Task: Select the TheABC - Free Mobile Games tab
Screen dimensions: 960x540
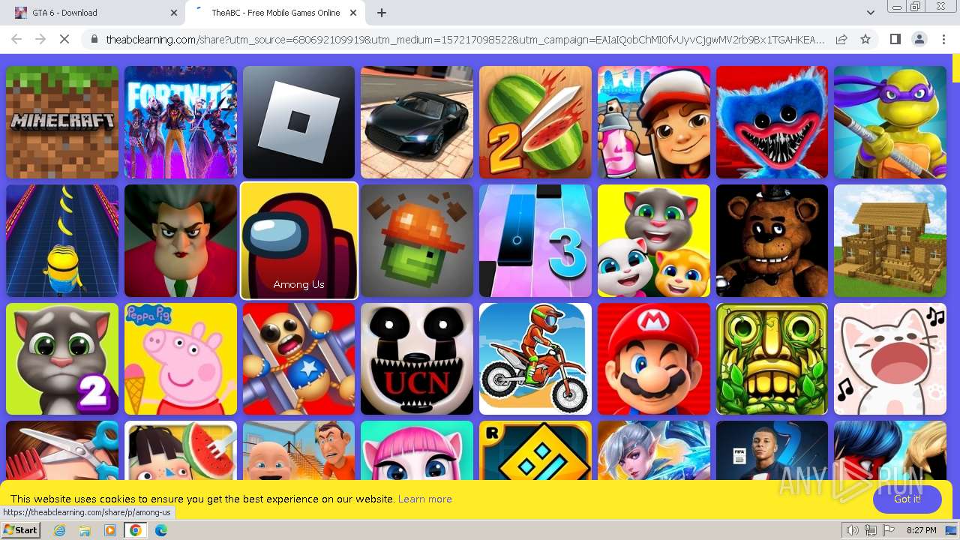Action: pos(275,13)
